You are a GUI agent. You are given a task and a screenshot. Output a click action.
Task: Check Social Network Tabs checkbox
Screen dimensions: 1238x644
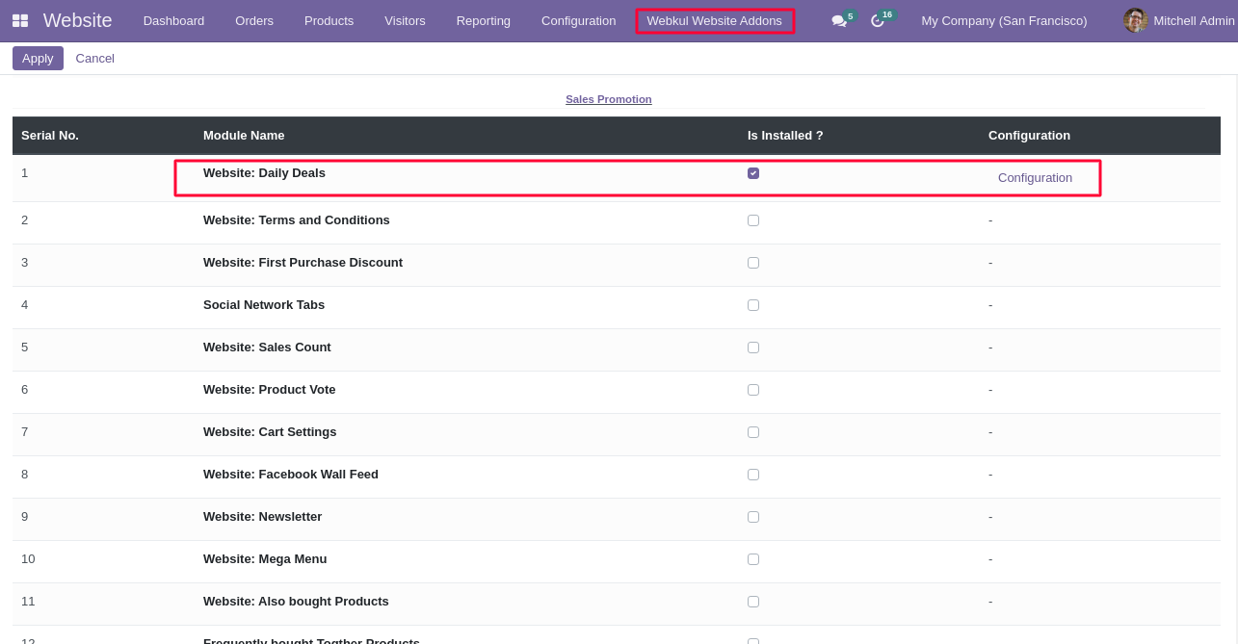click(753, 305)
